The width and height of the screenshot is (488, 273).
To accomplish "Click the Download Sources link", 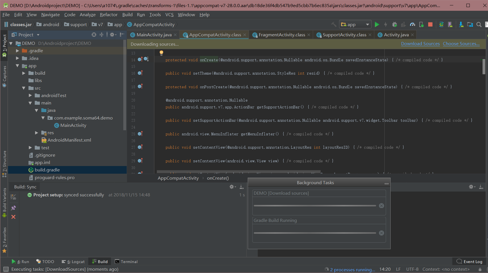I will pos(420,44).
